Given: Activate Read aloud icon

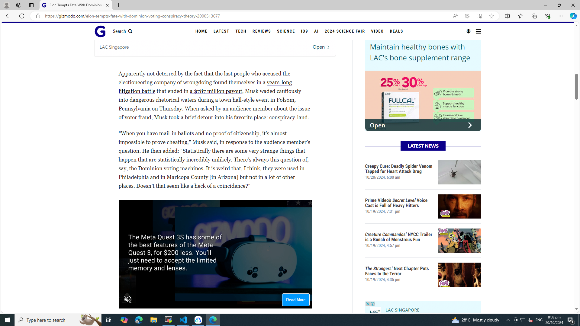Looking at the screenshot, I should tap(455, 16).
